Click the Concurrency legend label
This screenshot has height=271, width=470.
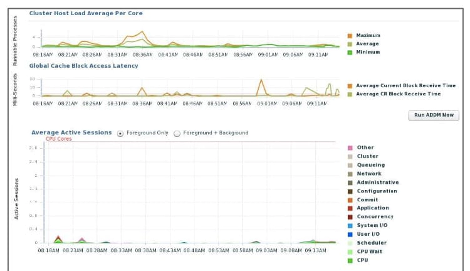tap(375, 216)
